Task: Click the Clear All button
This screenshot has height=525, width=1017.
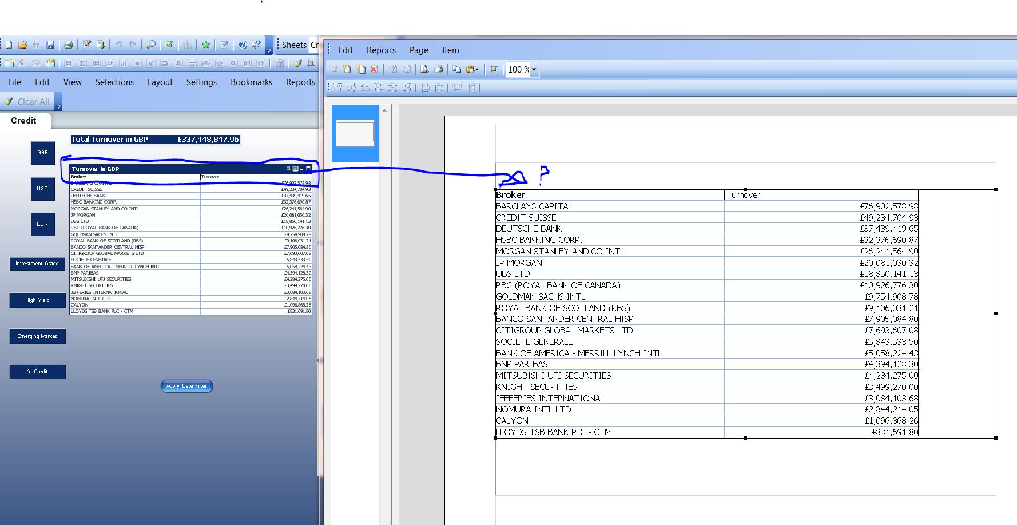Action: click(x=27, y=102)
